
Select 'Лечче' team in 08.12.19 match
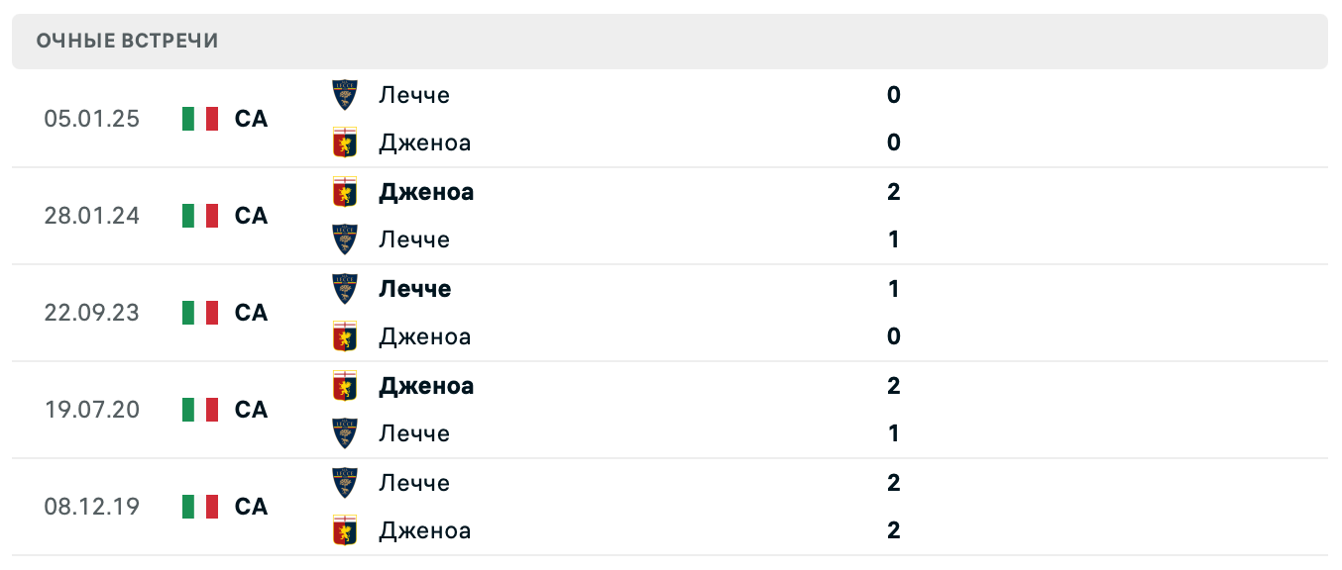[x=414, y=483]
